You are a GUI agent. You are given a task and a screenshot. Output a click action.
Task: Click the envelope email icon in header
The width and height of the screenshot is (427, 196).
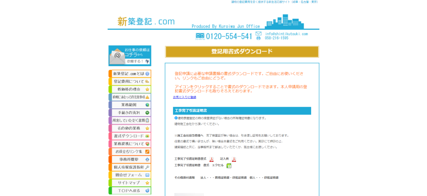pyautogui.click(x=258, y=34)
